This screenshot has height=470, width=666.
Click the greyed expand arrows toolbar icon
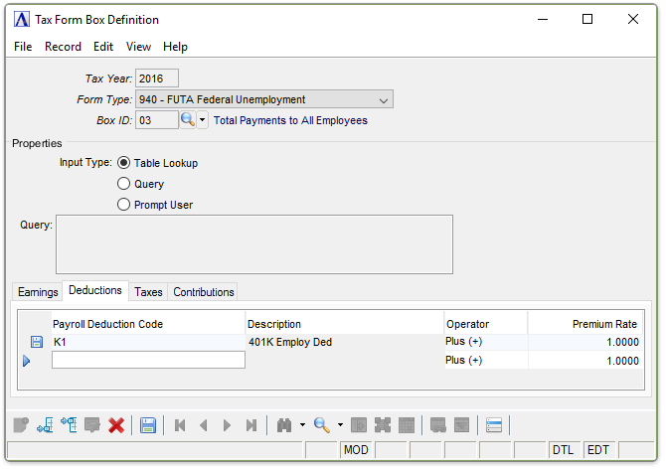pyautogui.click(x=383, y=425)
